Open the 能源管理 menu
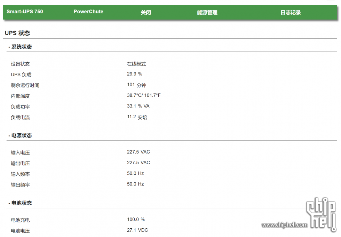 [207, 13]
